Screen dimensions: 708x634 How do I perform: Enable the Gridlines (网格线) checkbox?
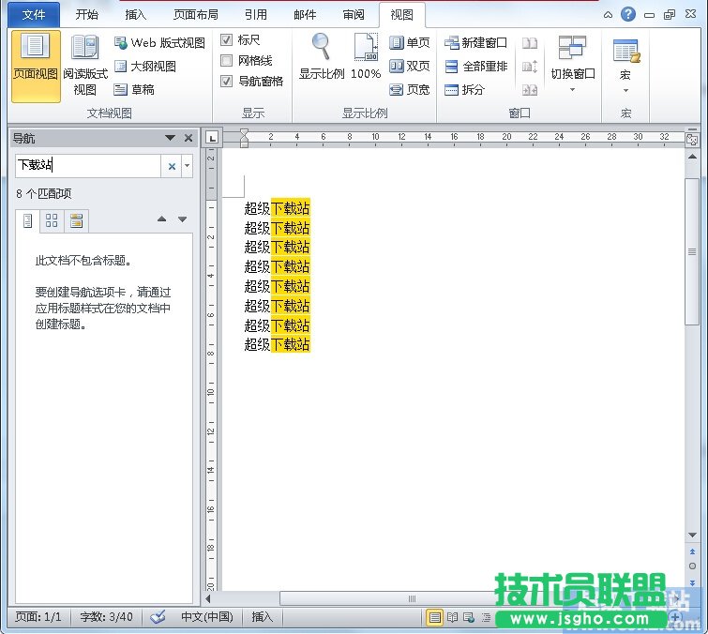pos(226,61)
